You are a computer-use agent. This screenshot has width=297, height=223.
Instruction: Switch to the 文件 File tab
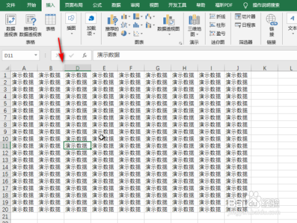coord(11,5)
